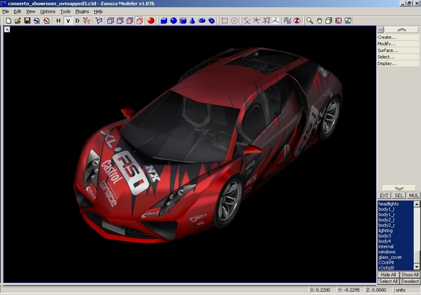Open the Tools menu
This screenshot has height=295, width=421.
(x=65, y=12)
